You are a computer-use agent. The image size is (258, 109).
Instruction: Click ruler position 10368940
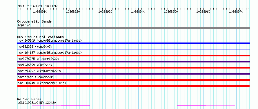click(138, 12)
